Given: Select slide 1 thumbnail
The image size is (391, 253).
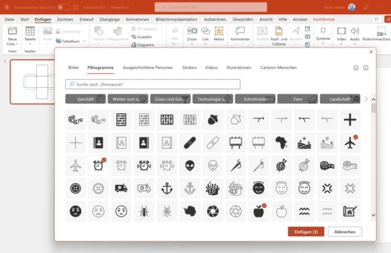Looking at the screenshot, I should click(32, 82).
